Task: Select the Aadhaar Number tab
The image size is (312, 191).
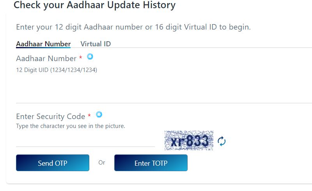Action: 43,44
